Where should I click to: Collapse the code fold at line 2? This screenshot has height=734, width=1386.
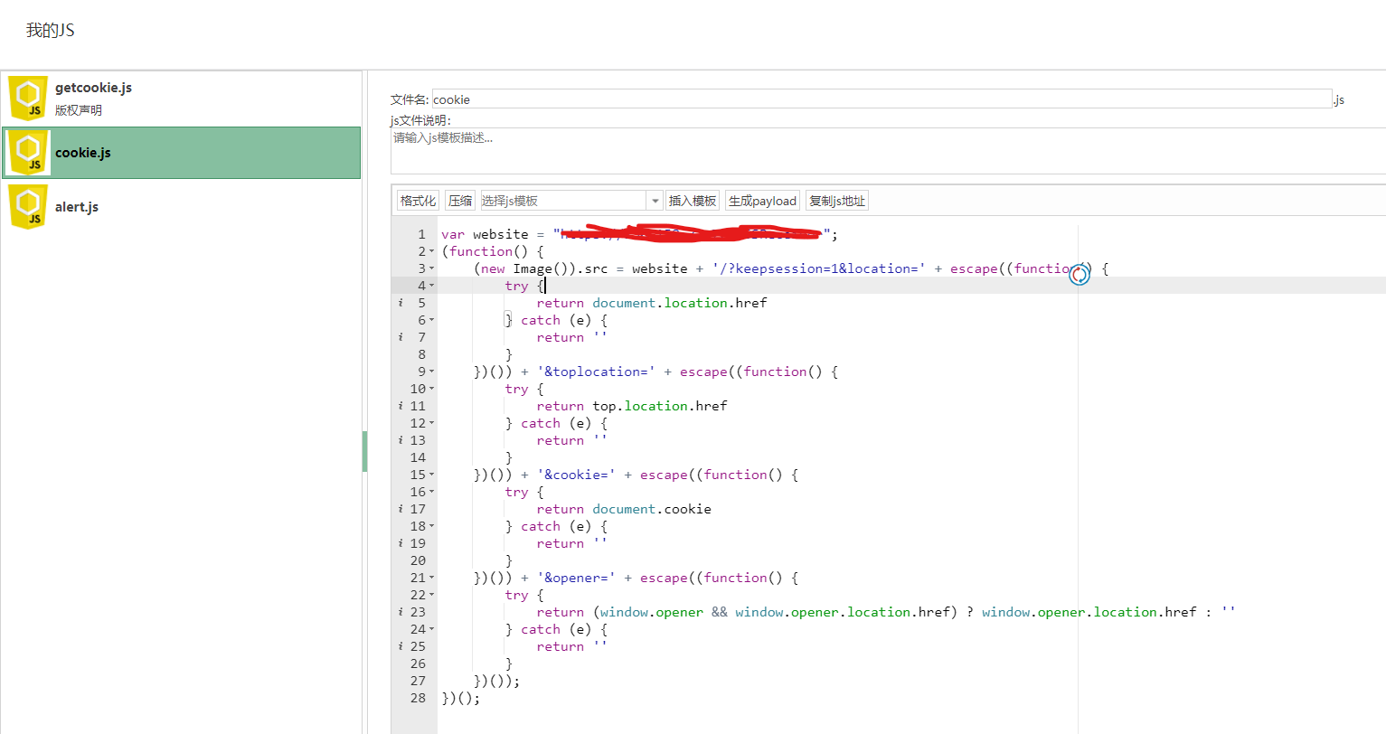(431, 252)
